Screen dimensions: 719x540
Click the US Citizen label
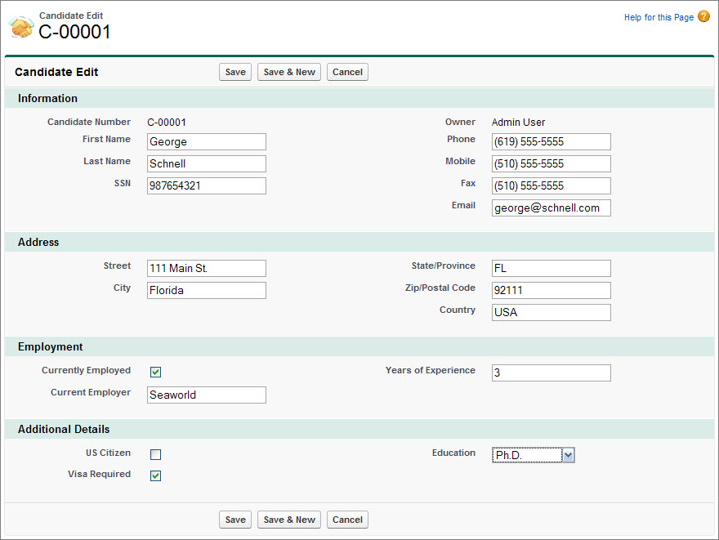(x=108, y=453)
